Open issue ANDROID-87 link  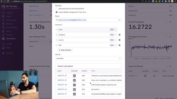tap(62, 94)
